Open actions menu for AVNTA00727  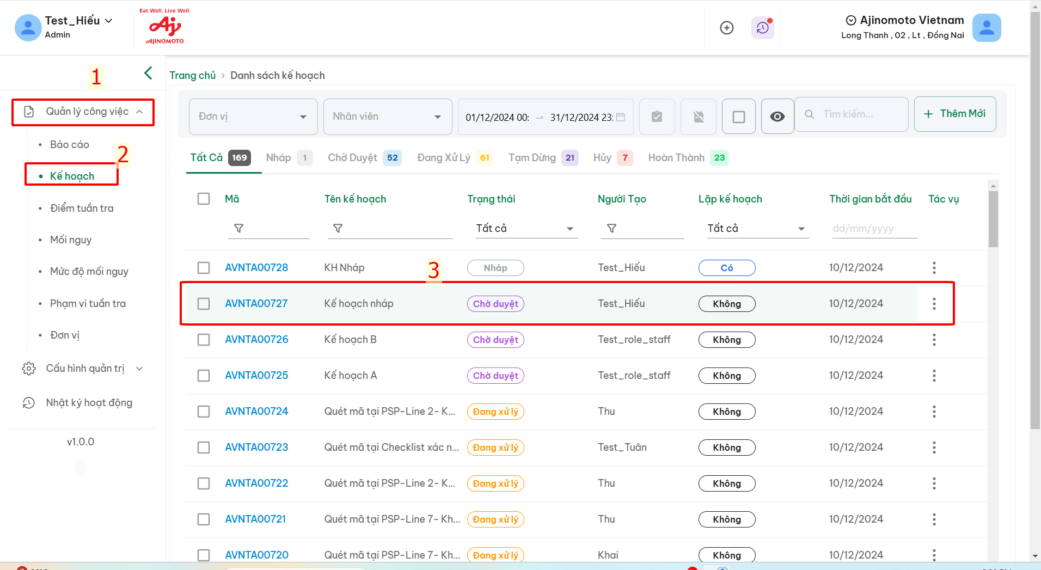[934, 304]
